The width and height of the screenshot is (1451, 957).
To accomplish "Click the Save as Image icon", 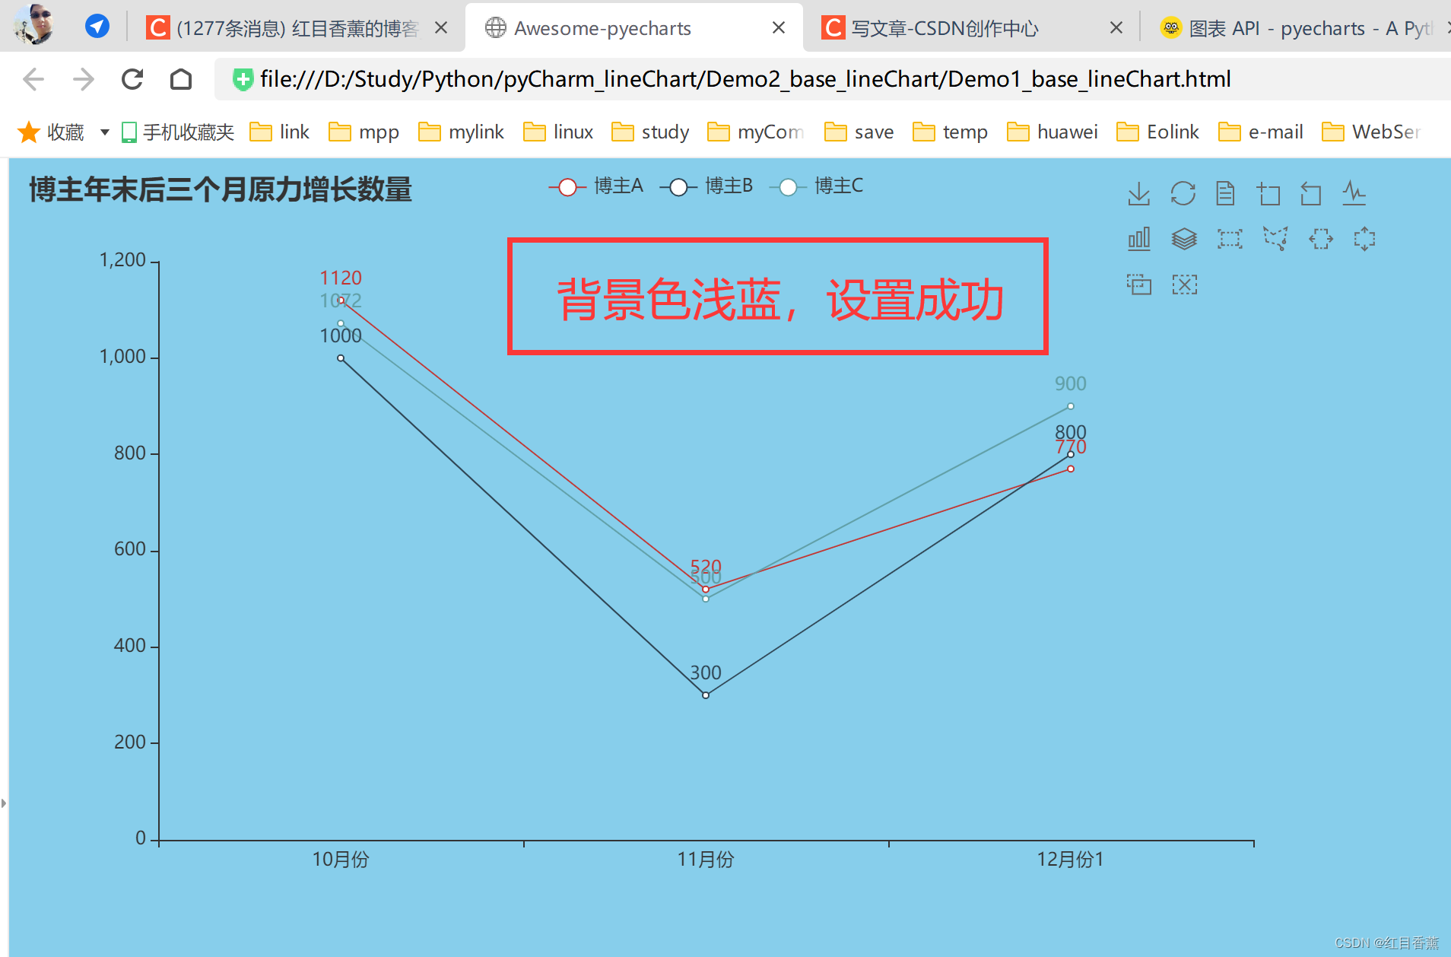I will tap(1138, 193).
